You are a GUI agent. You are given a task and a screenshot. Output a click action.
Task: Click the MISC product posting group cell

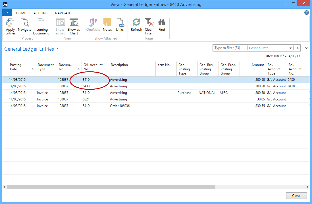(x=224, y=93)
